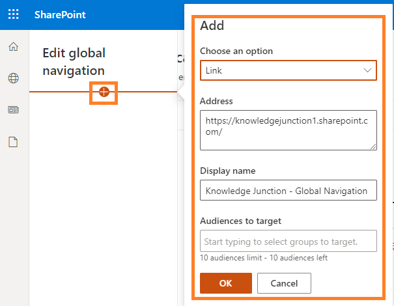The width and height of the screenshot is (394, 306).
Task: Go to Home icon in sidebar
Action: (13, 46)
